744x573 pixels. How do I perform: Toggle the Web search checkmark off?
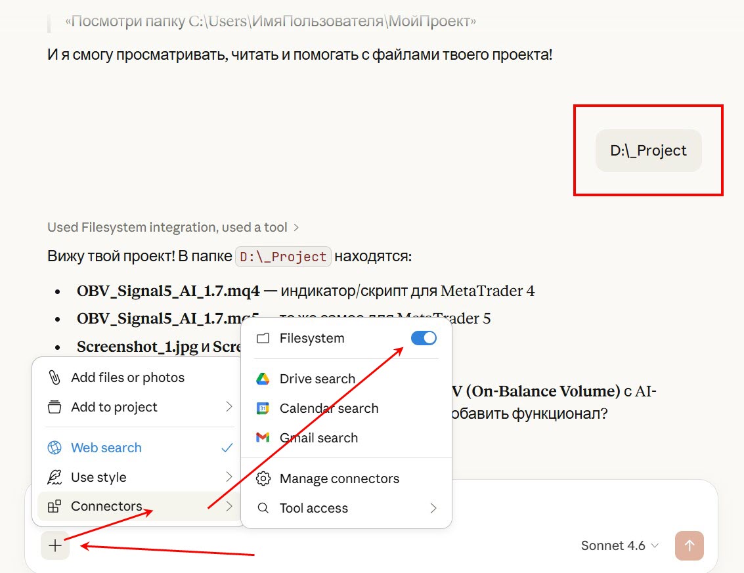[227, 448]
